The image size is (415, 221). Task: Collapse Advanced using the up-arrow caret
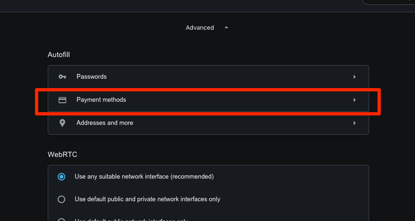click(226, 28)
